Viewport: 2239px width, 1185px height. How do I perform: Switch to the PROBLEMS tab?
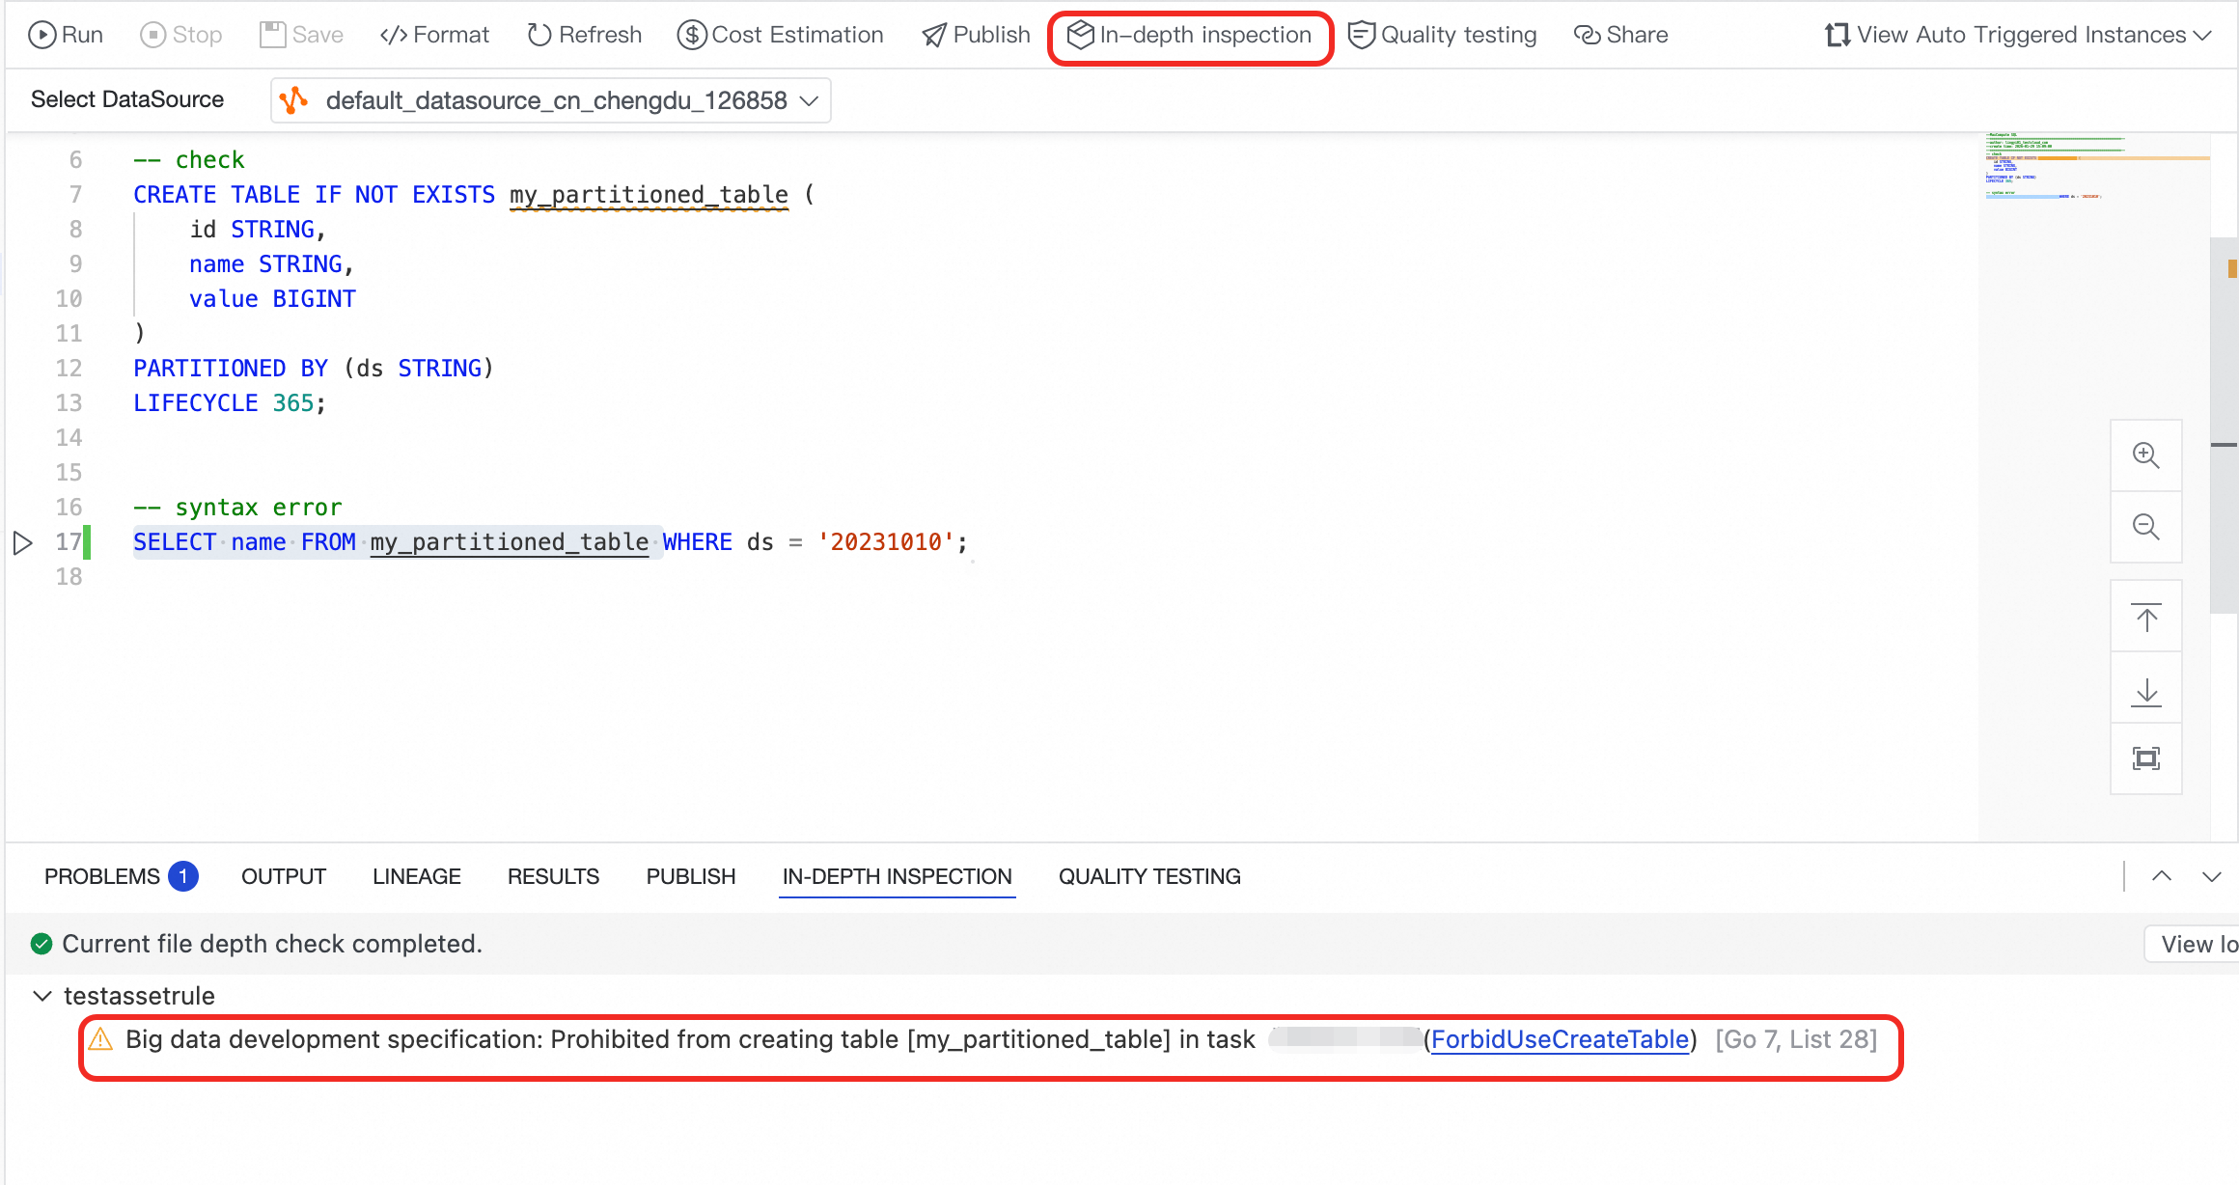[x=102, y=877]
